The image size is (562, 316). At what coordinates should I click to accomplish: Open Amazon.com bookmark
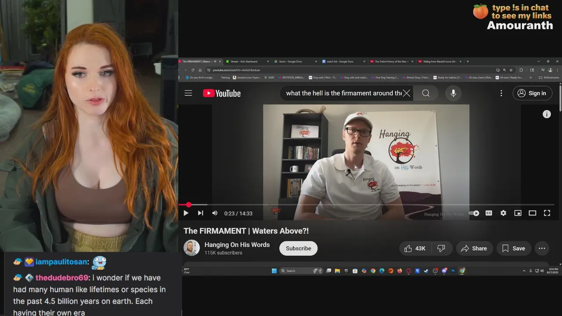(x=246, y=78)
